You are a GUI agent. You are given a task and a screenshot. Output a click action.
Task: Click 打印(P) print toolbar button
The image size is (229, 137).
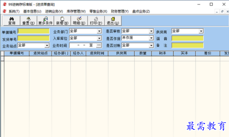tap(96, 21)
